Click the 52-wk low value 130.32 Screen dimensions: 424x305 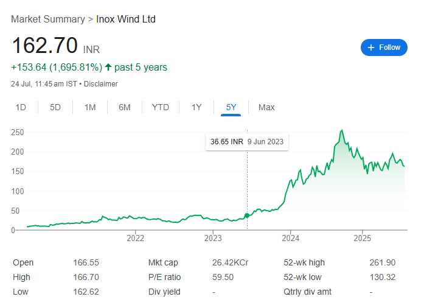[x=383, y=277]
